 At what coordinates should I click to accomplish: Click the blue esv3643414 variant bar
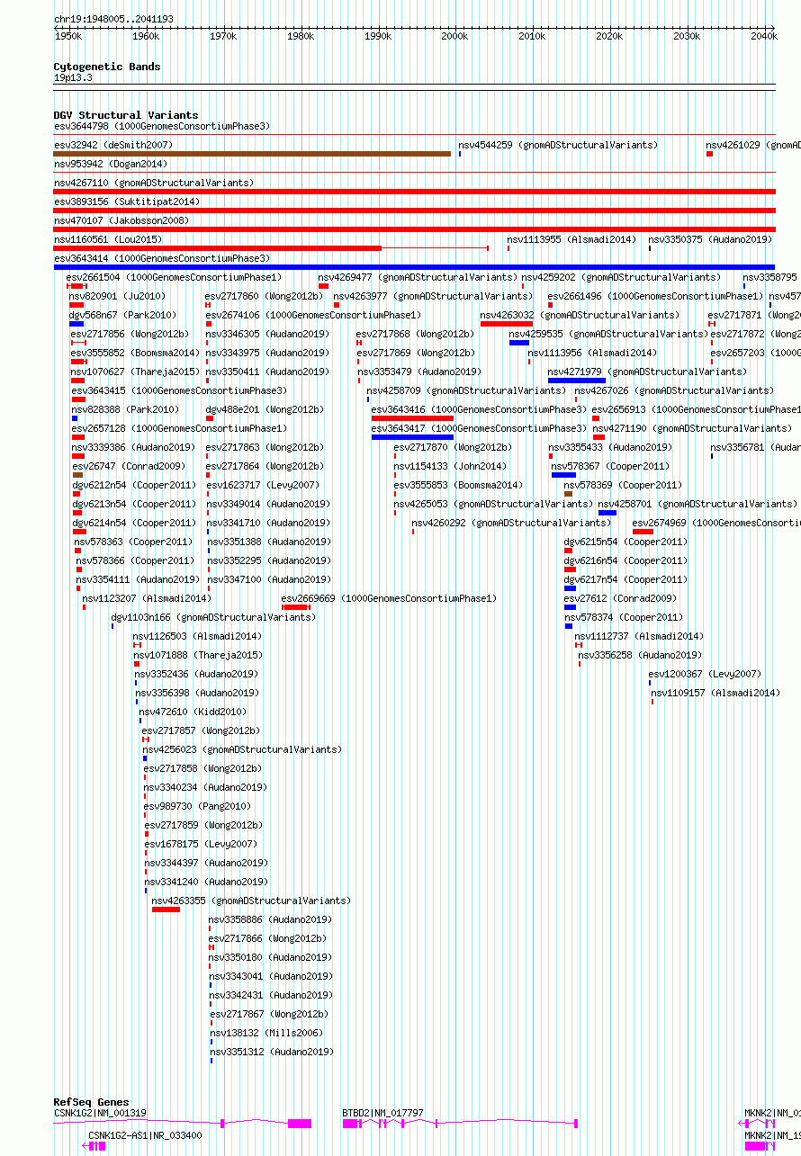tap(414, 267)
